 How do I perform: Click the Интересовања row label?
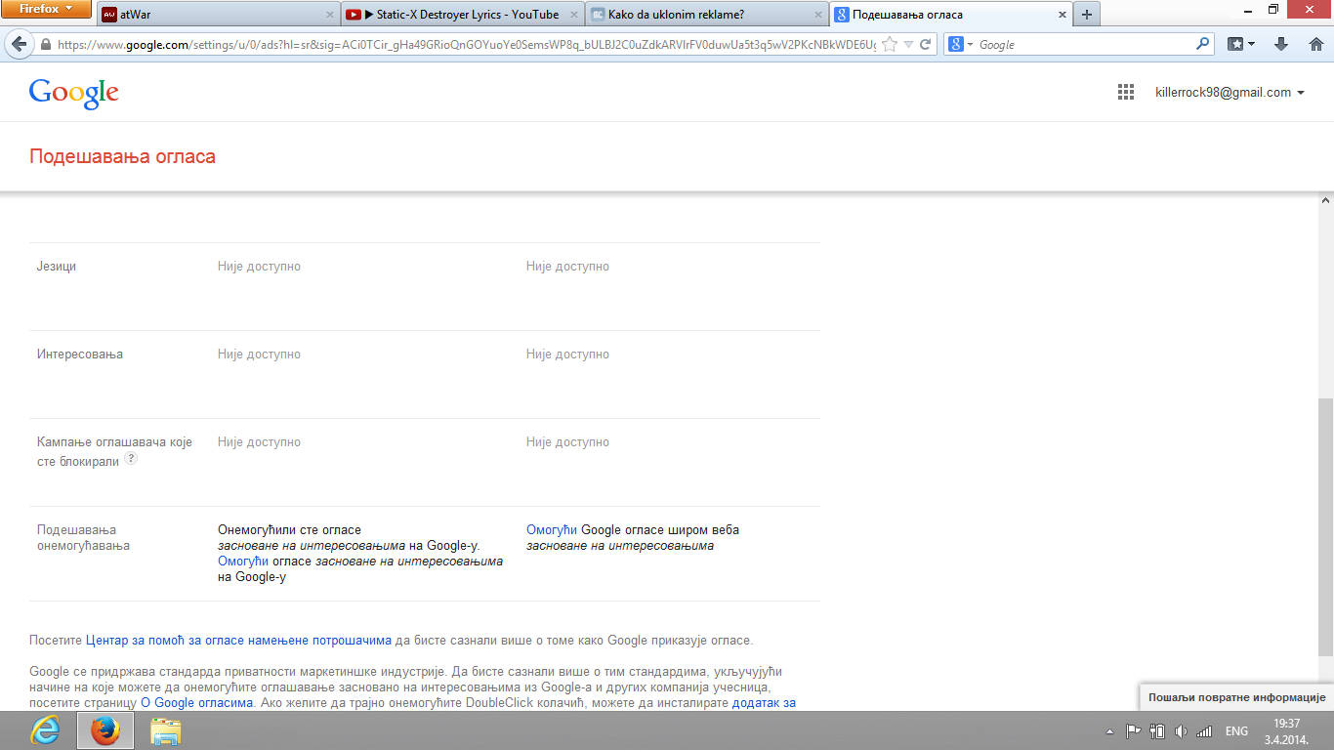(x=80, y=354)
